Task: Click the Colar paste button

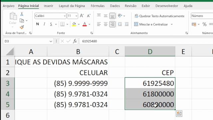Action: click(13, 18)
